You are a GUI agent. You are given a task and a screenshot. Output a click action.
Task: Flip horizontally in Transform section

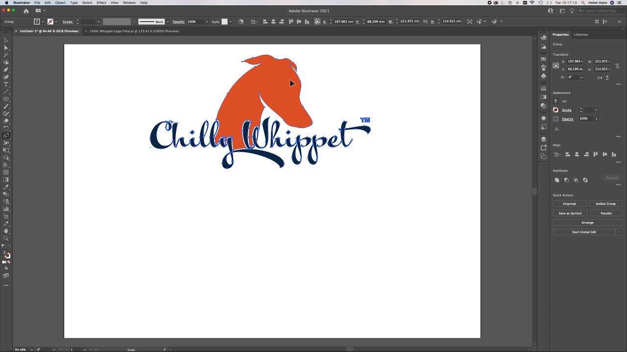pyautogui.click(x=600, y=77)
